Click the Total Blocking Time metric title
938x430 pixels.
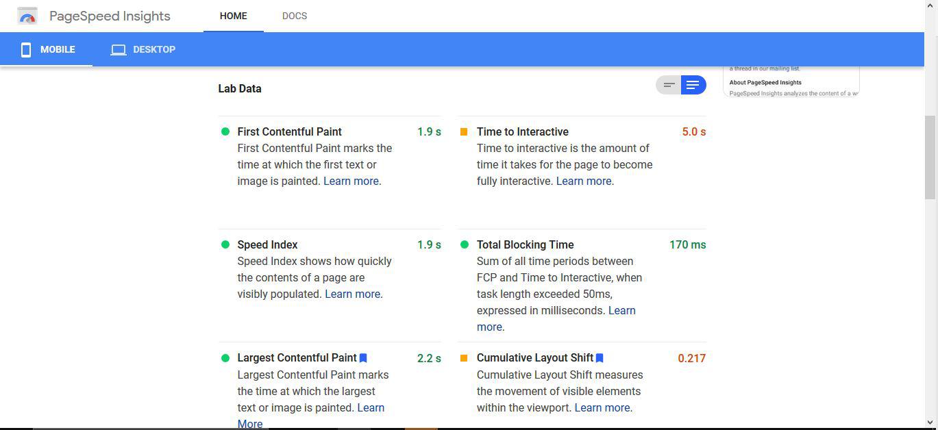(x=526, y=244)
